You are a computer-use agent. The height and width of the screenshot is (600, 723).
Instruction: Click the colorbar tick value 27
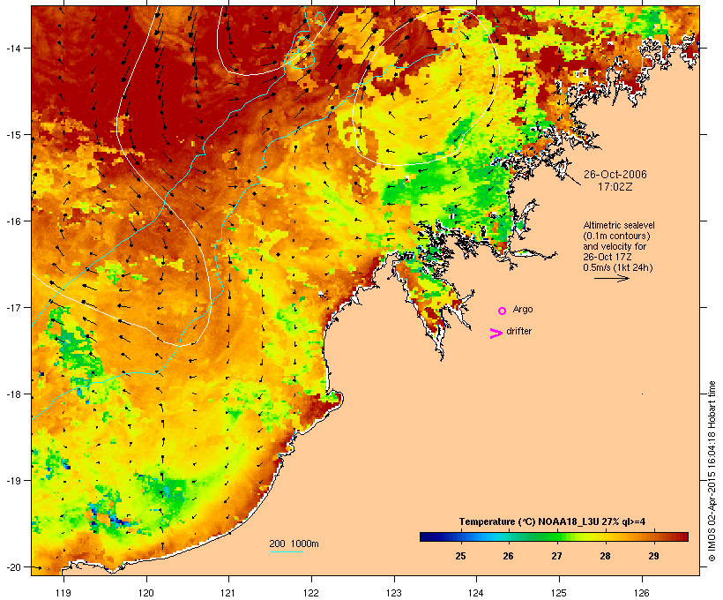pyautogui.click(x=556, y=556)
